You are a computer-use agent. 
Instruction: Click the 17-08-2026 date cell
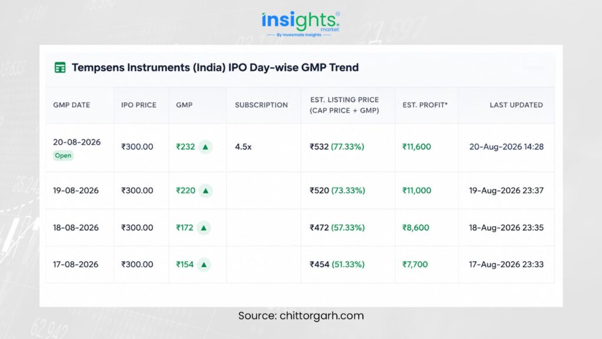point(76,264)
